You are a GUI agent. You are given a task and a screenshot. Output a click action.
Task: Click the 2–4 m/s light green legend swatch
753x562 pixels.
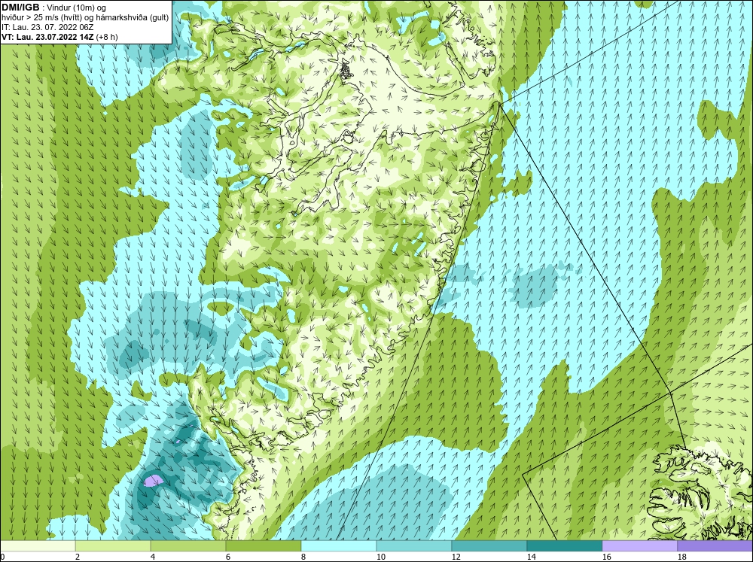click(113, 546)
